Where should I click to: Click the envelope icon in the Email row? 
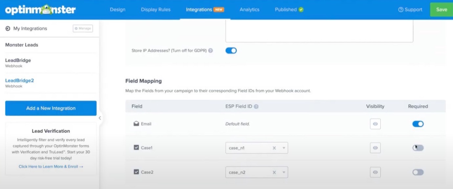tap(136, 124)
